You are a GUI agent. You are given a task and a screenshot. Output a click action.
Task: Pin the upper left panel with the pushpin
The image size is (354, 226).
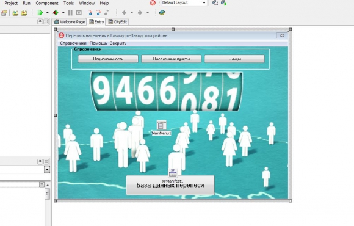(x=40, y=22)
